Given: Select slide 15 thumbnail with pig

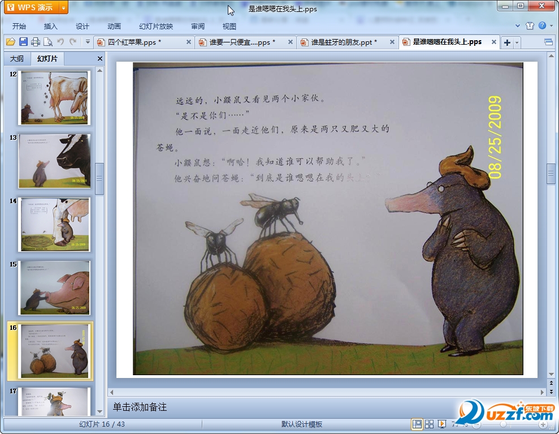Looking at the screenshot, I should 54,287.
